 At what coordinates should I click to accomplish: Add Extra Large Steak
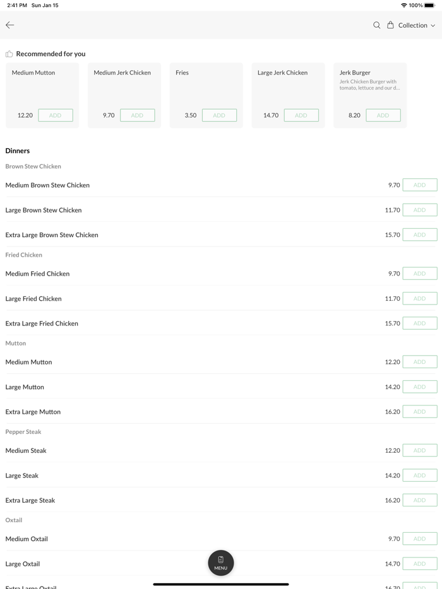point(420,500)
